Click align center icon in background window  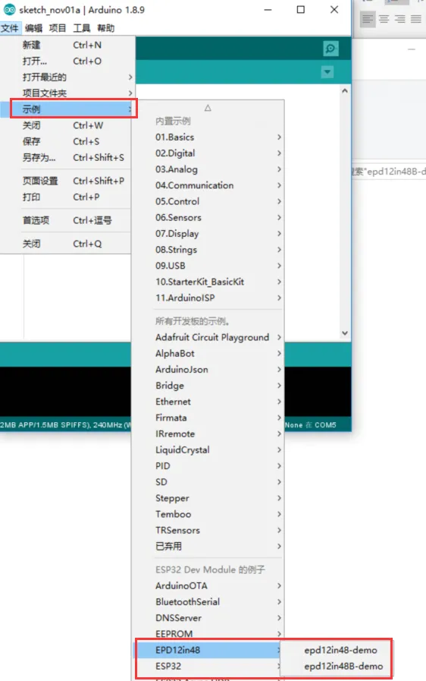pos(384,19)
